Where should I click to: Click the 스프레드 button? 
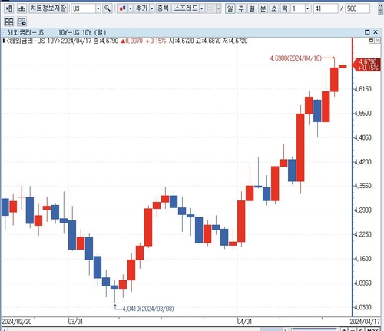tap(186, 8)
